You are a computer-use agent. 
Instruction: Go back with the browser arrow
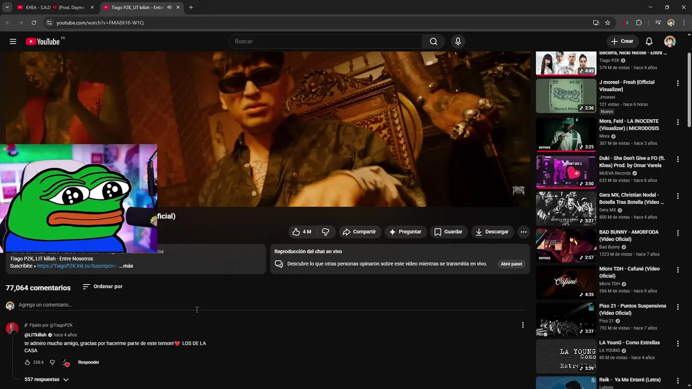tap(8, 23)
